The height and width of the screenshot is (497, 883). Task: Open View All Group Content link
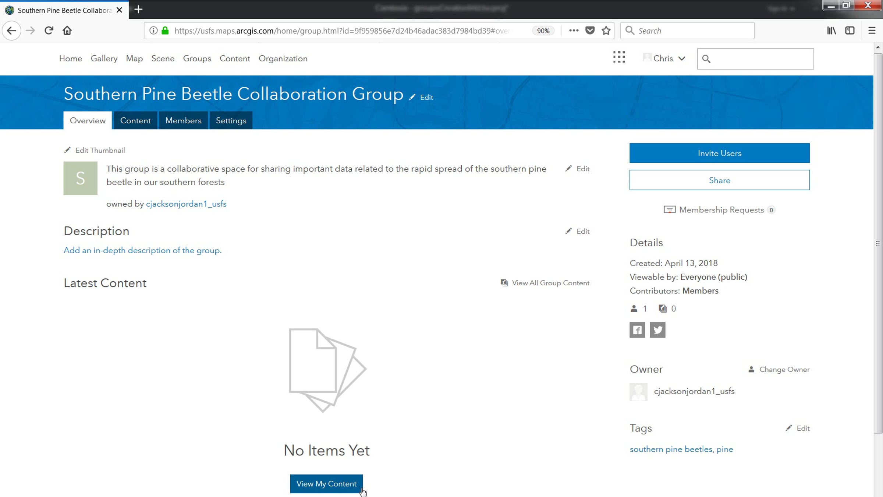point(545,283)
